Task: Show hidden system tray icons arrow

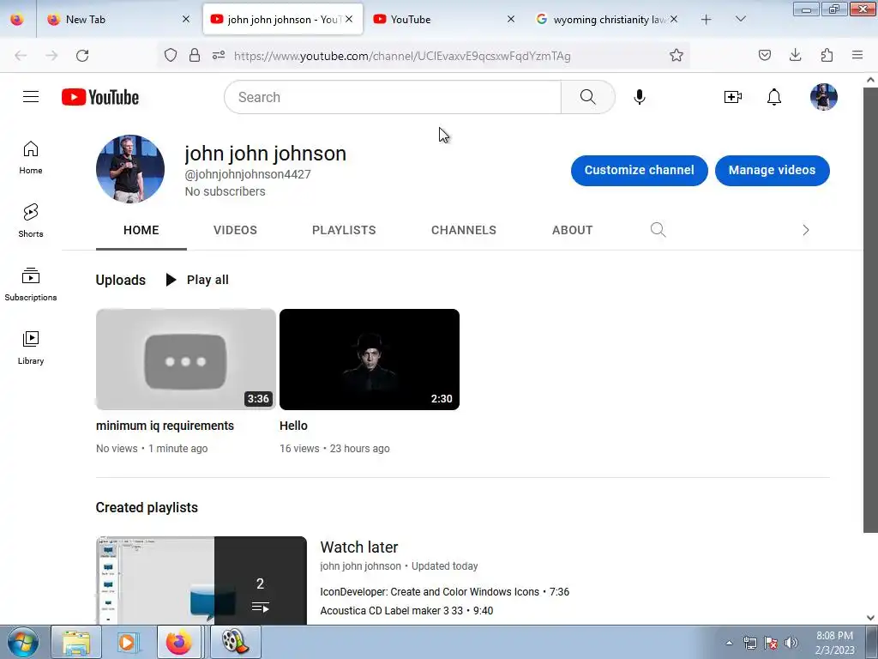Action: pos(729,643)
